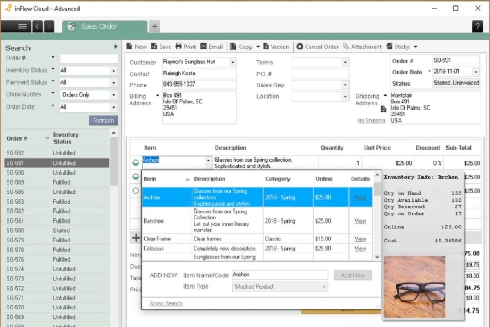Open the Item combo box arrow for Archon
Image resolution: width=490 pixels, height=327 pixels.
coord(209,161)
